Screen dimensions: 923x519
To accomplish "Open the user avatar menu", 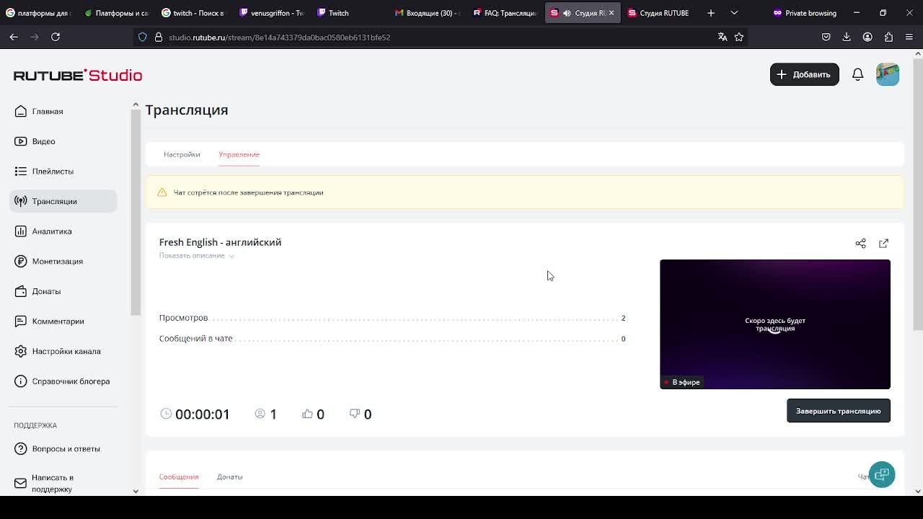I will point(888,74).
